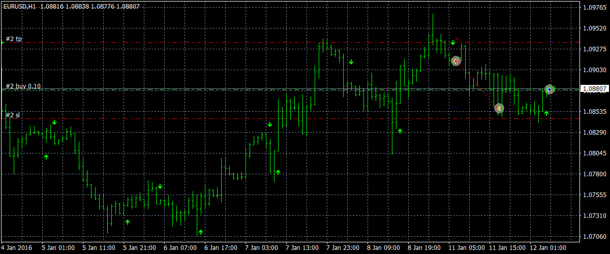
Task: Click the 1.09520 price axis label
Action: [595, 28]
